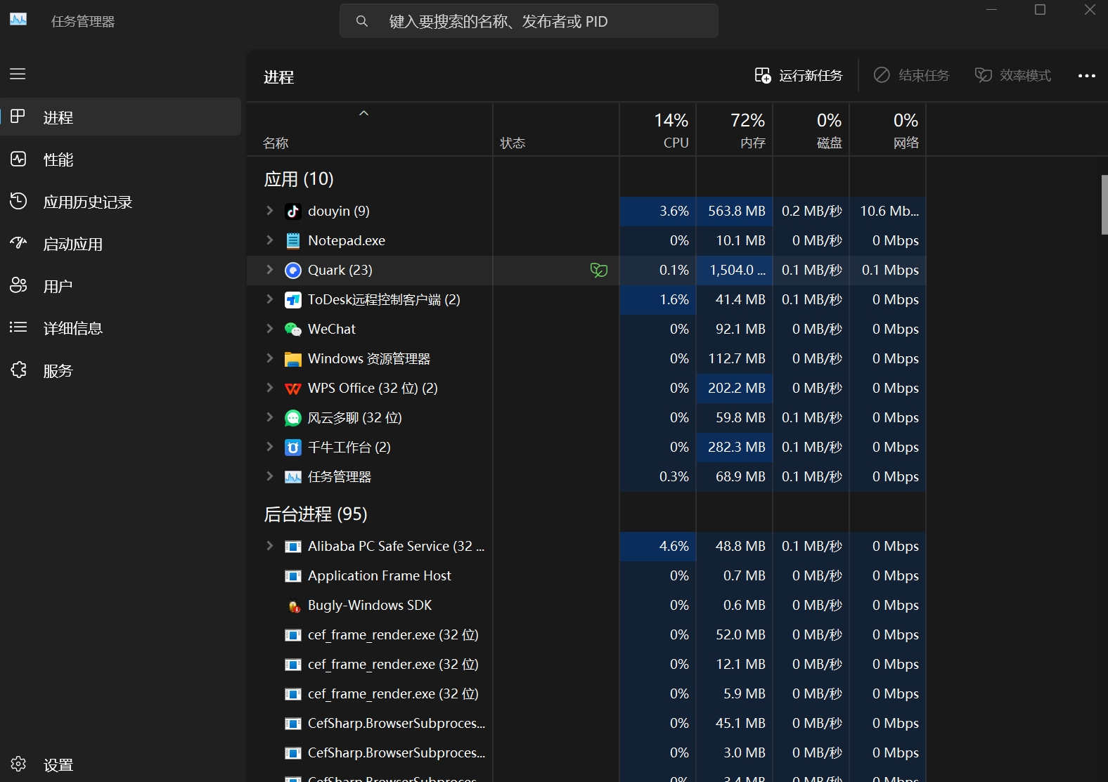The width and height of the screenshot is (1108, 782).
Task: Click the 运行新任务 button
Action: point(799,76)
